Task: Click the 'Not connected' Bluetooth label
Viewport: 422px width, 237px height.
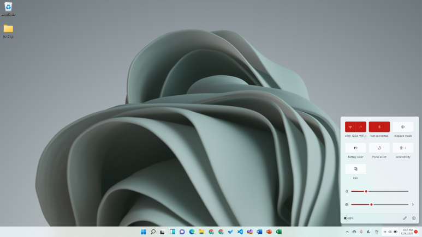Action: pyautogui.click(x=379, y=136)
